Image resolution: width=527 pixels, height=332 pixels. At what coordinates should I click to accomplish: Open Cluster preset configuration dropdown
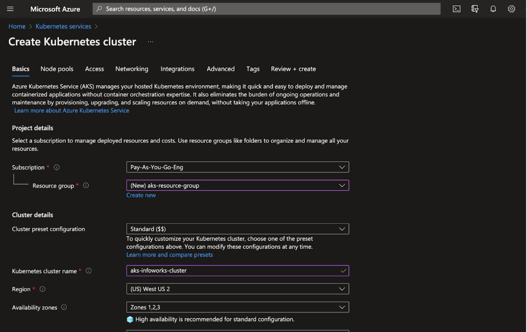point(238,229)
